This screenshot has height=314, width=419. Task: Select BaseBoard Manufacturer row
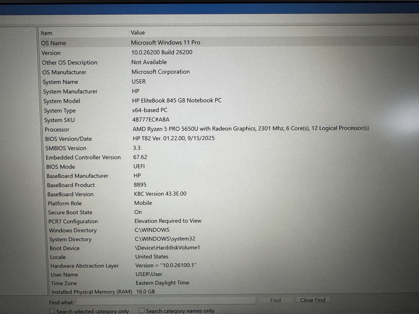[77, 176]
